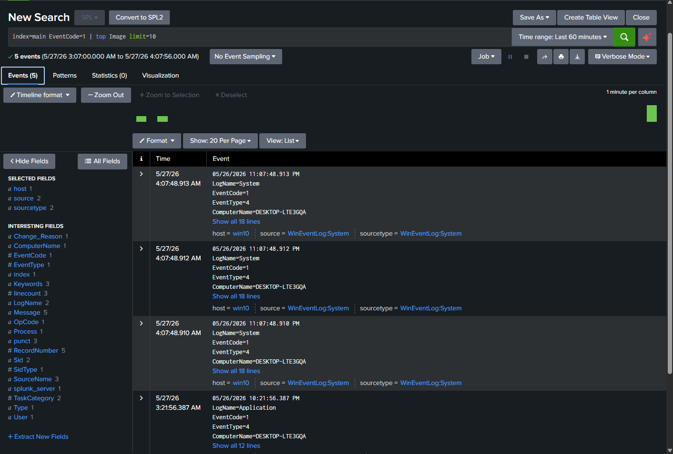Open the AI assistant sparkle icon
Viewport: 673px width, 454px height.
(x=647, y=37)
